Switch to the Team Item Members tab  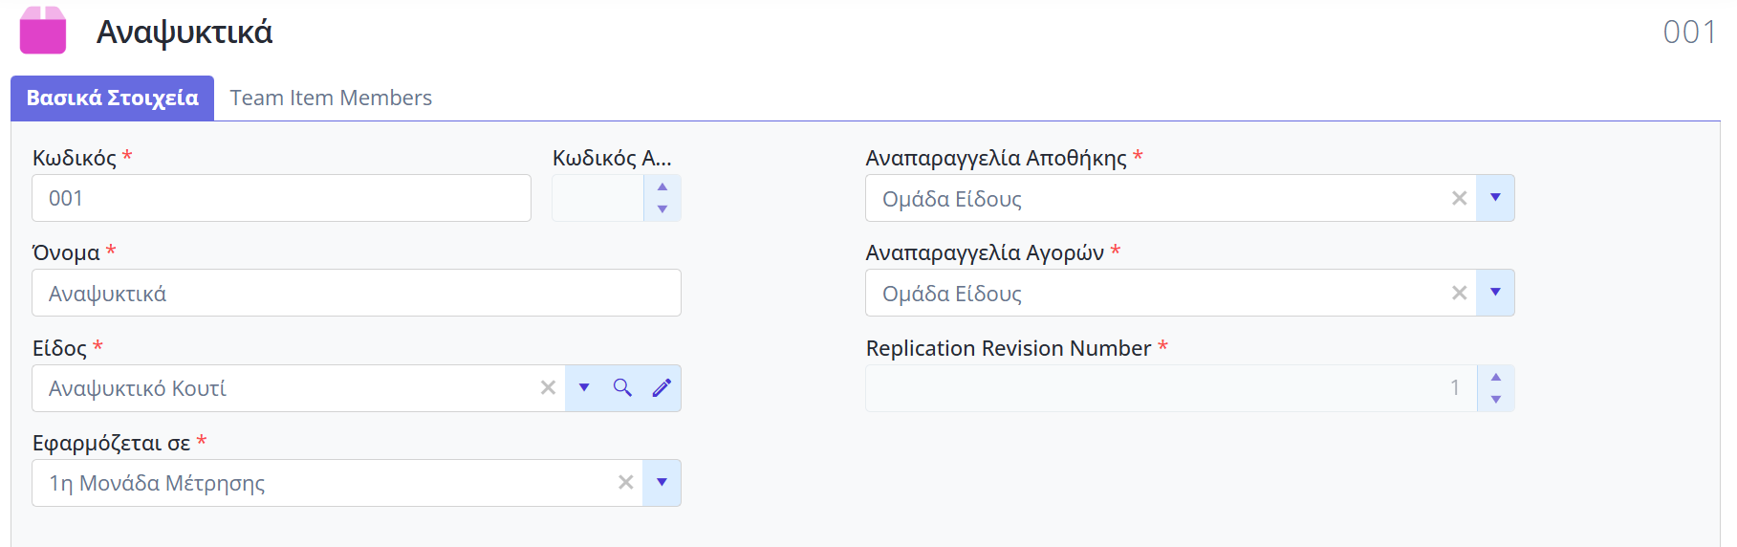331,98
